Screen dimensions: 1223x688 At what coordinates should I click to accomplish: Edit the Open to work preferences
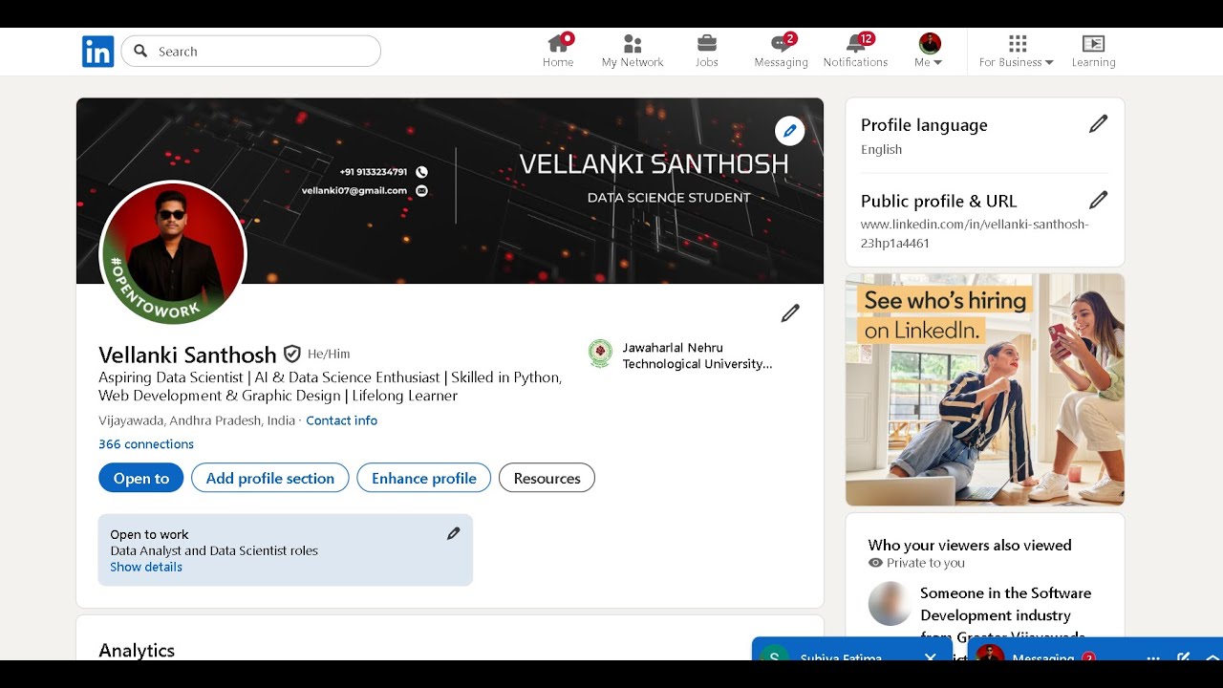pos(454,534)
